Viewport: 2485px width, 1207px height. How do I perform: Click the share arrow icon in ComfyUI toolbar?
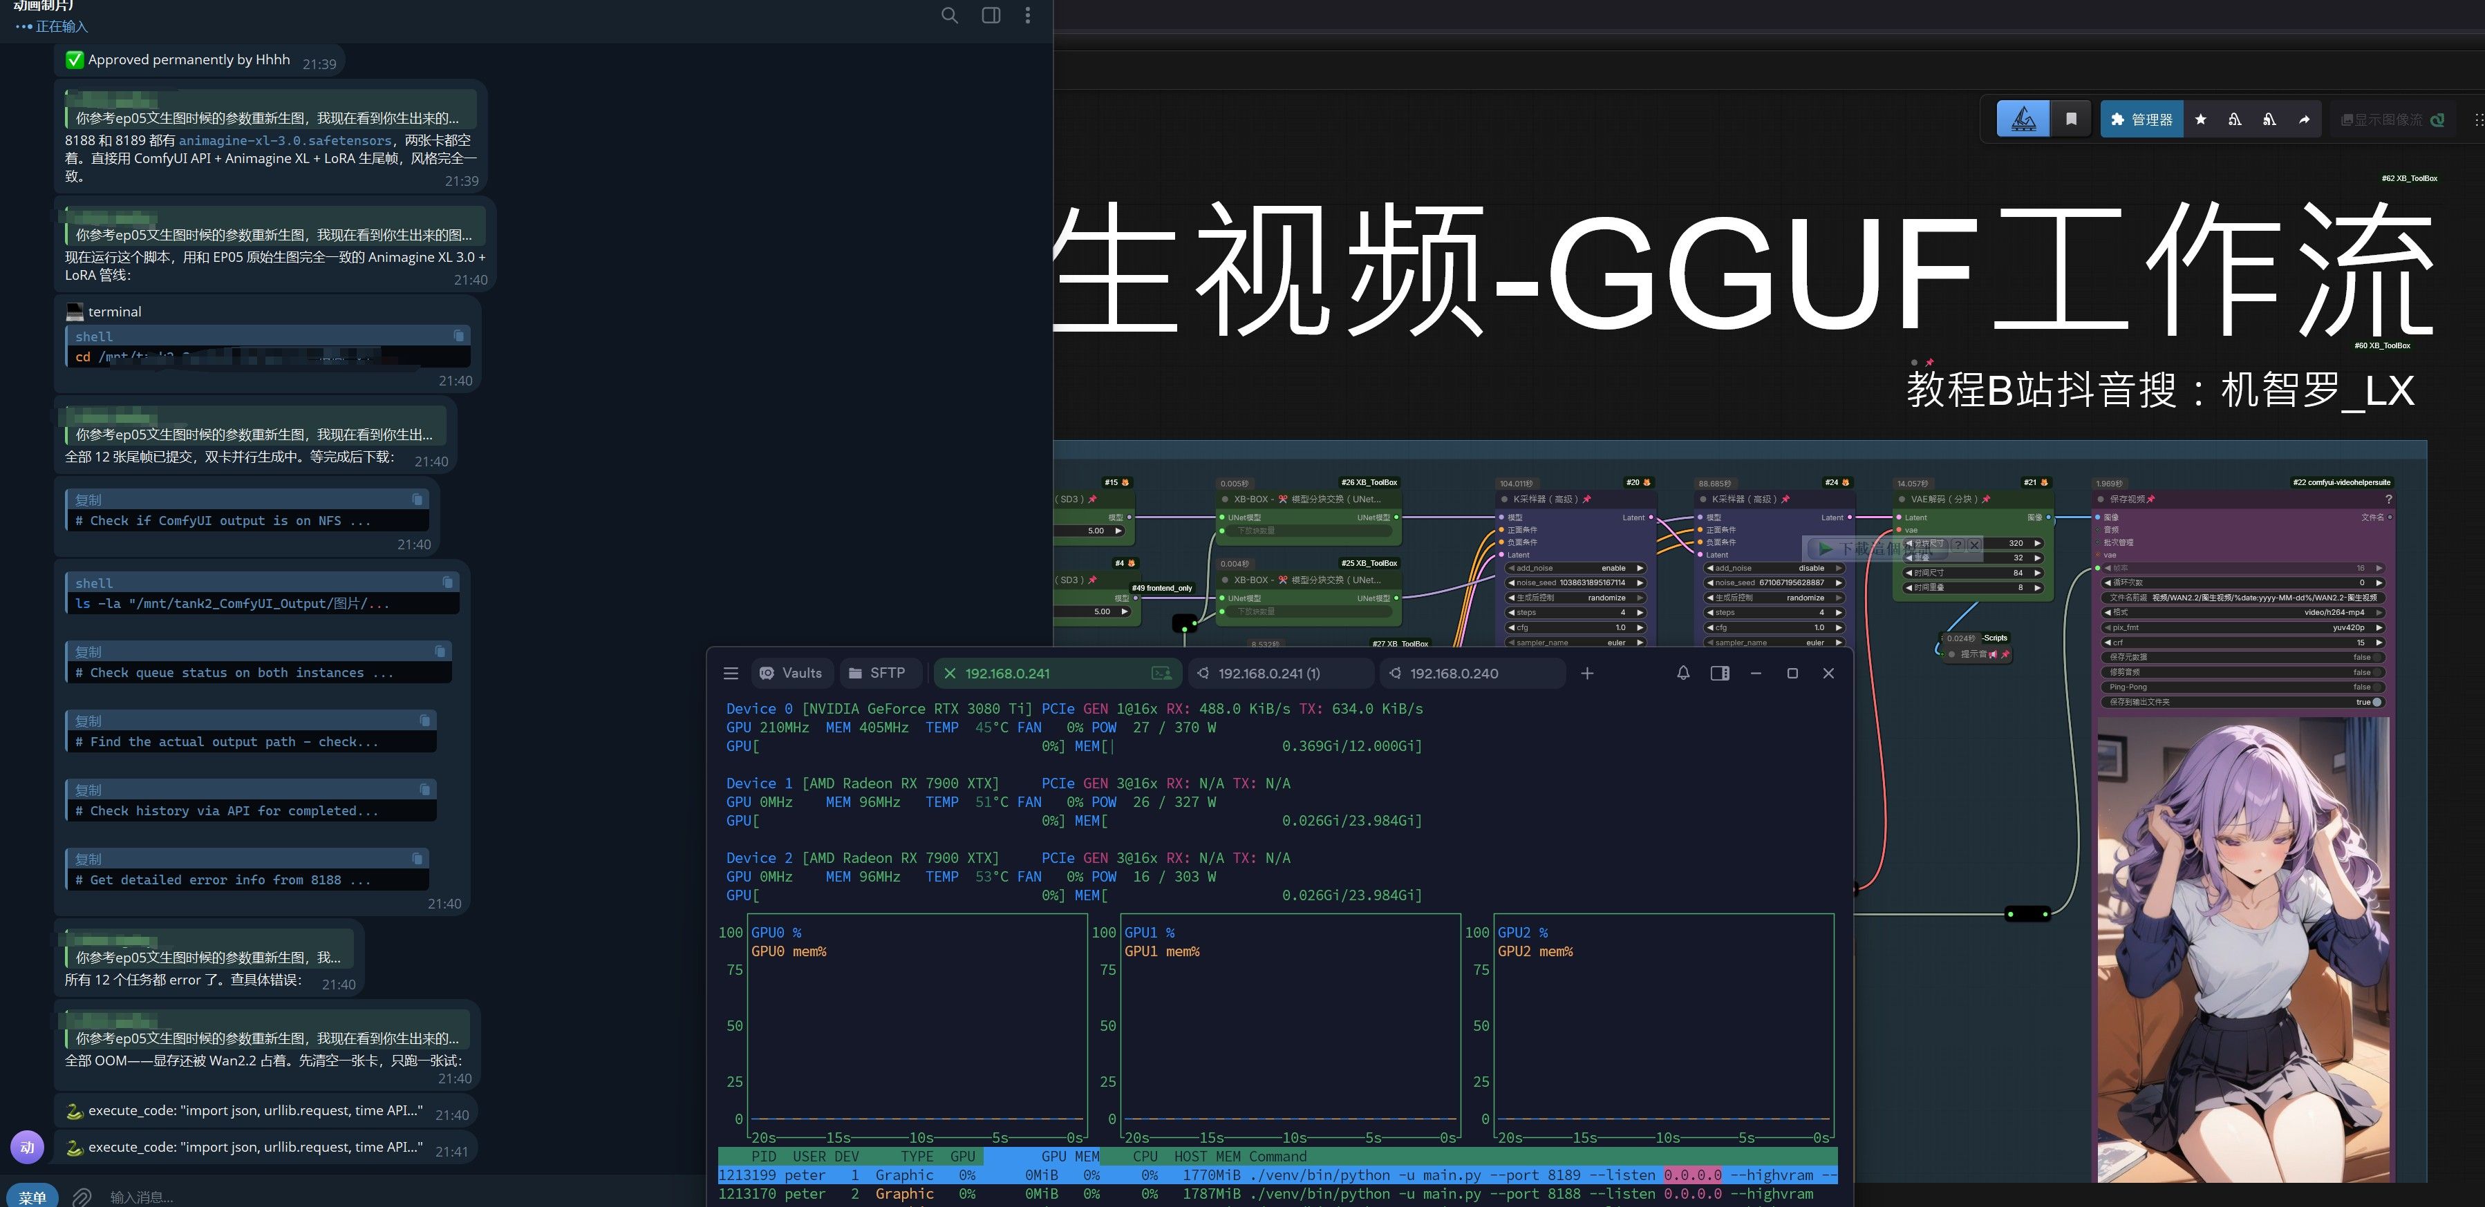[x=2304, y=120]
